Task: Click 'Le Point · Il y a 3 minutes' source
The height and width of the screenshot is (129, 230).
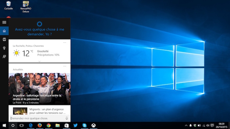Action: 26,102
